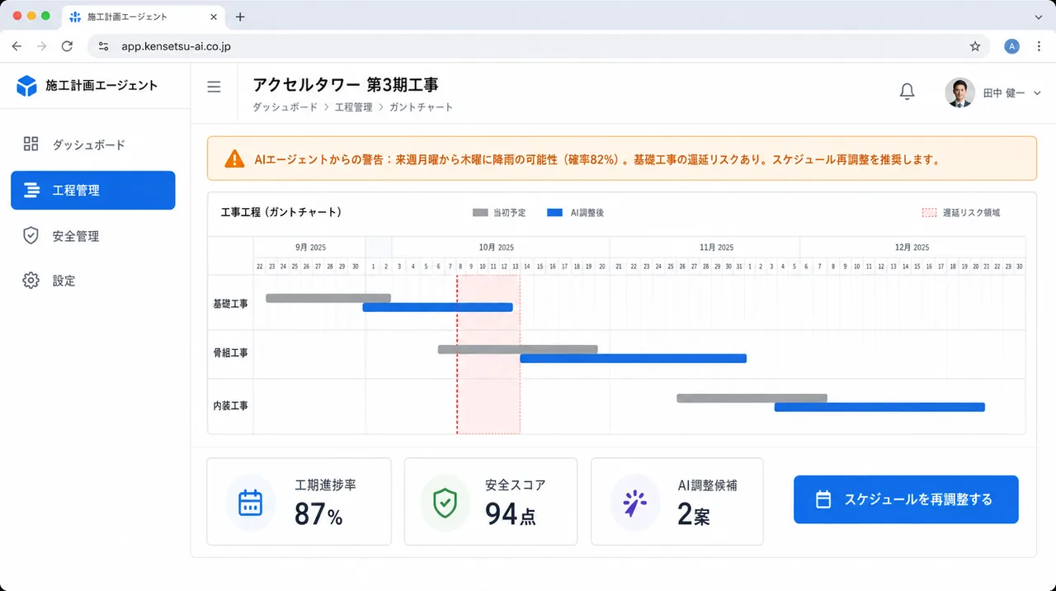The height and width of the screenshot is (591, 1056).
Task: Click the ガントチャート breadcrumb
Action: (421, 107)
